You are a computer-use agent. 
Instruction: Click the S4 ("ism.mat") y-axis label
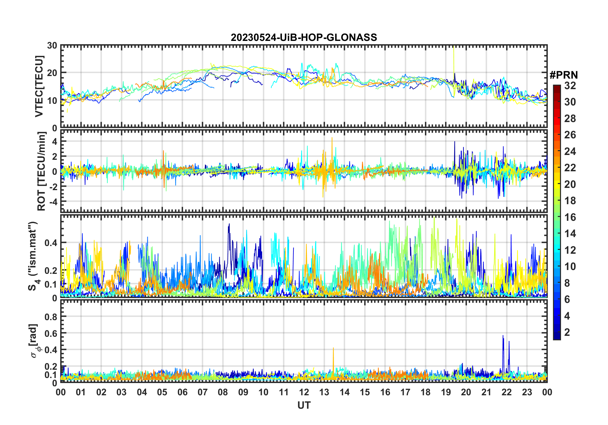(x=33, y=256)
